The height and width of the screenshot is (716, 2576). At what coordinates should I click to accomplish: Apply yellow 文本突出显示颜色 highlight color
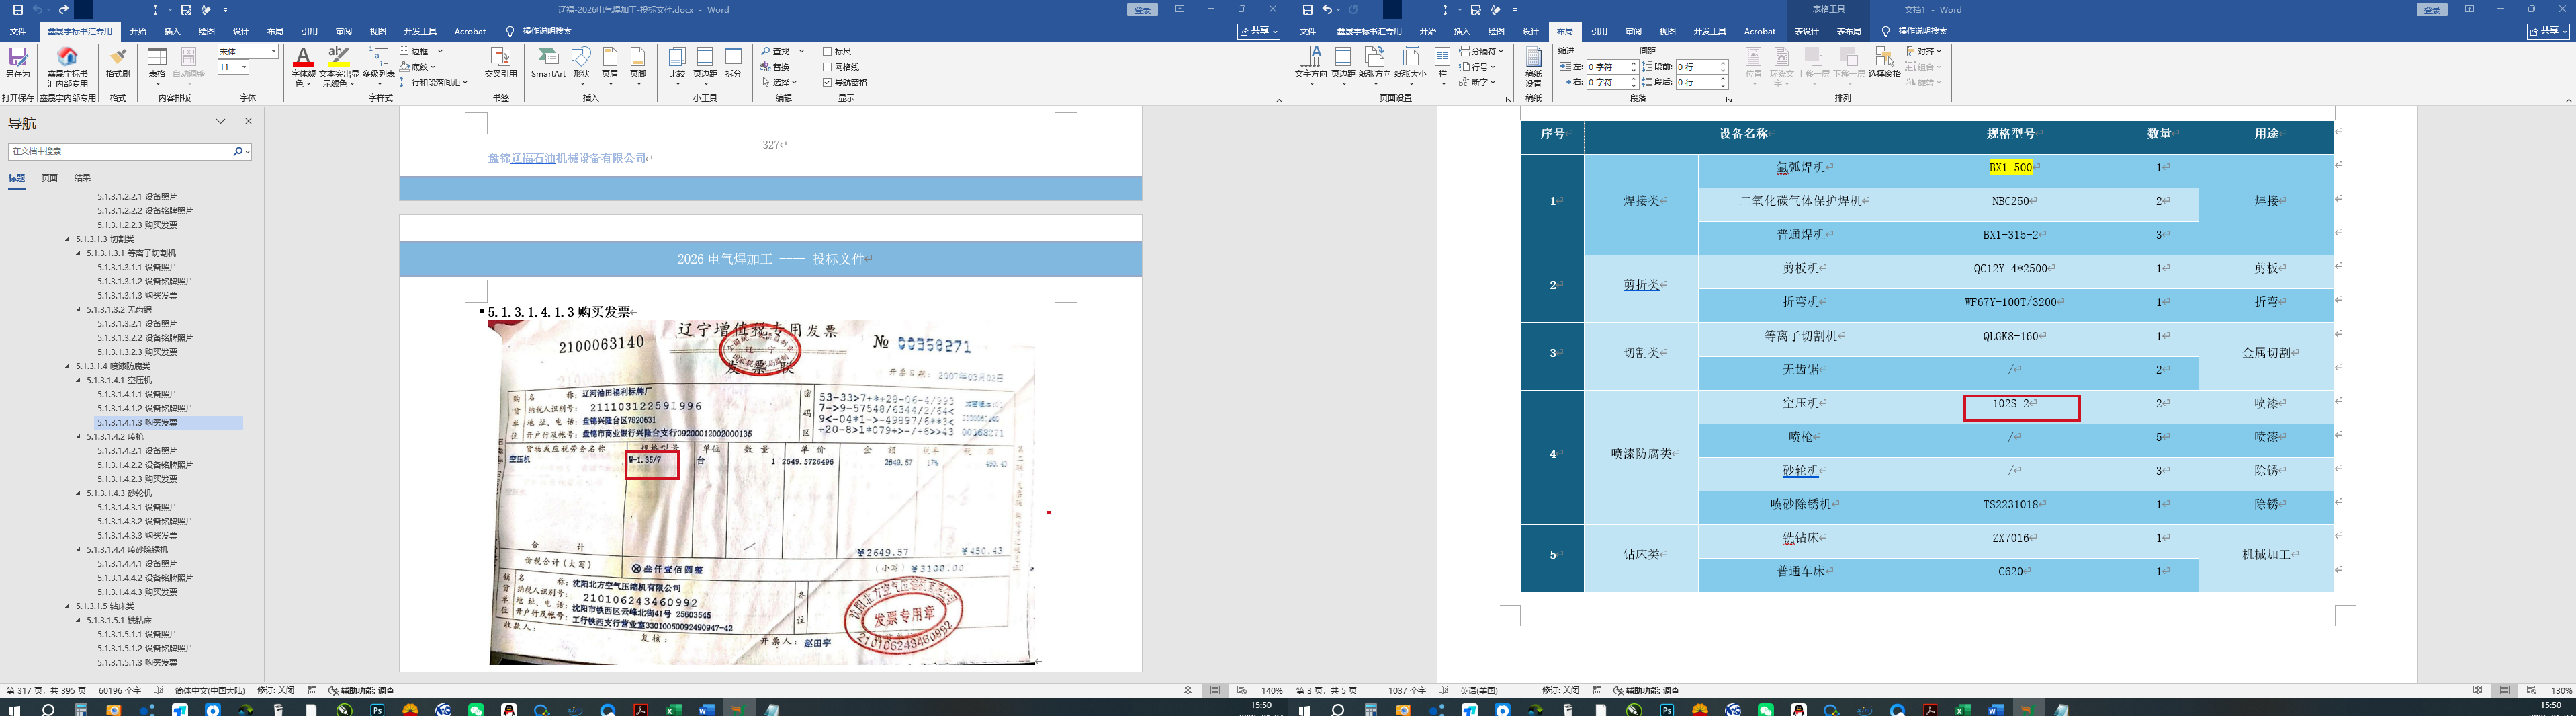click(339, 57)
